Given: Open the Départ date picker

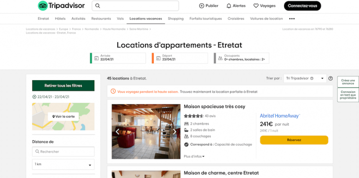Looking at the screenshot, I should [x=180, y=58].
